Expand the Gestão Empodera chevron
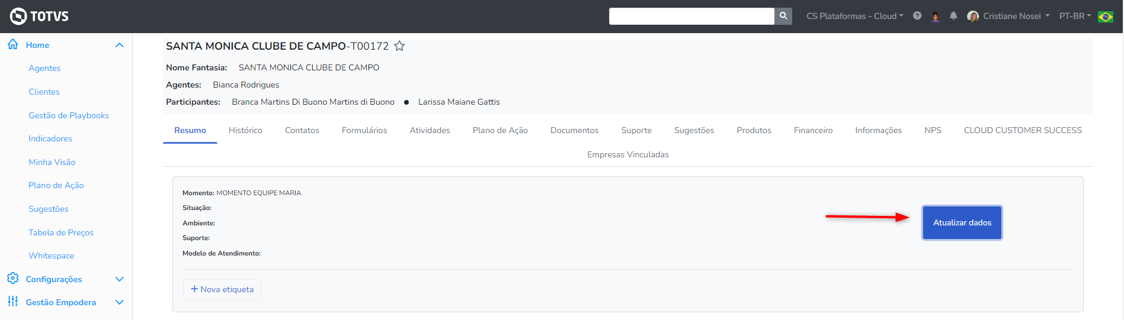Viewport: 1124px width, 320px height. tap(119, 302)
